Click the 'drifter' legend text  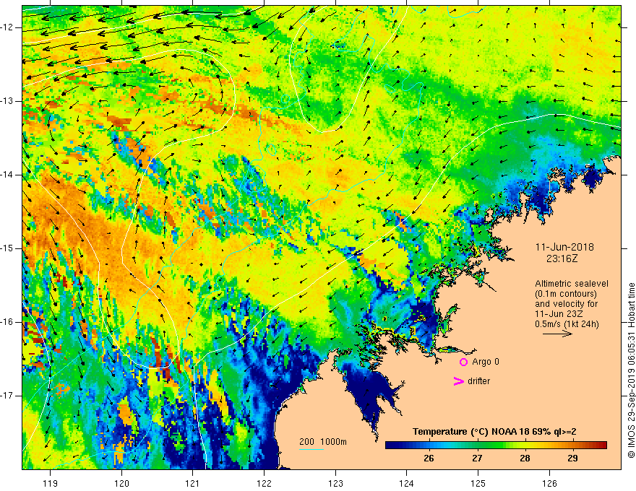pyautogui.click(x=478, y=381)
